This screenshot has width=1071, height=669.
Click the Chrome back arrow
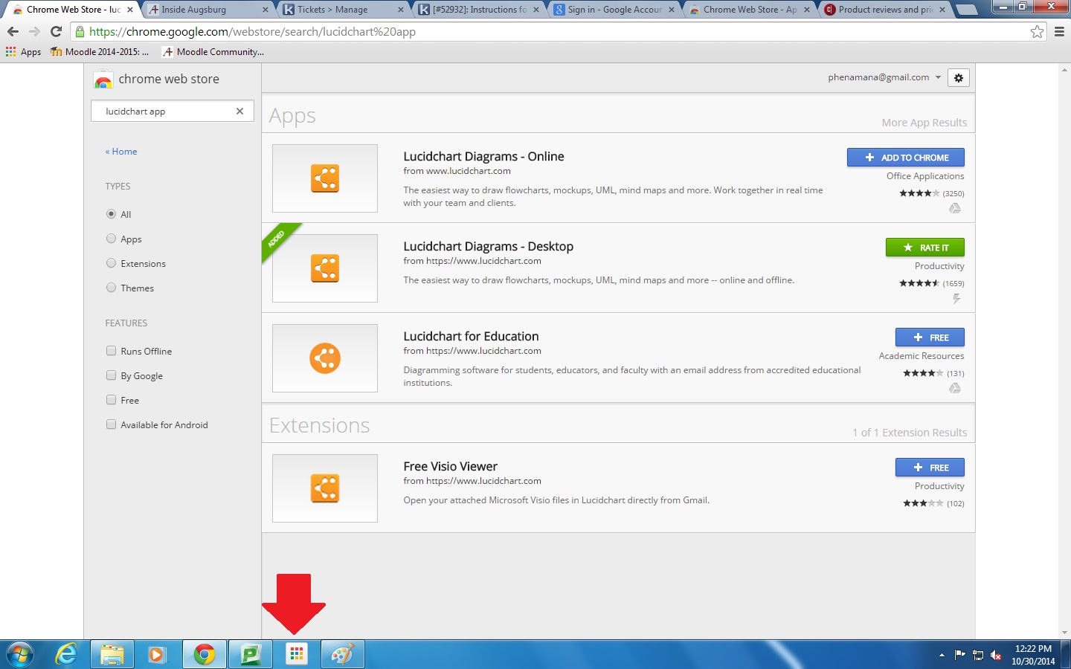coord(13,31)
